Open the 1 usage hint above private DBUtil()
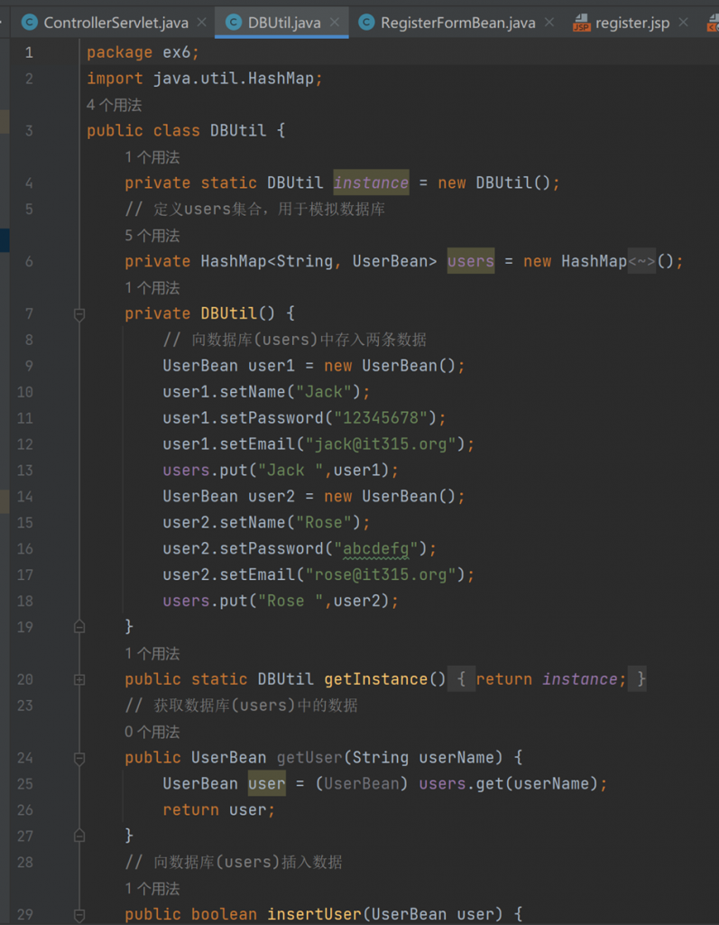719x925 pixels. pyautogui.click(x=152, y=288)
